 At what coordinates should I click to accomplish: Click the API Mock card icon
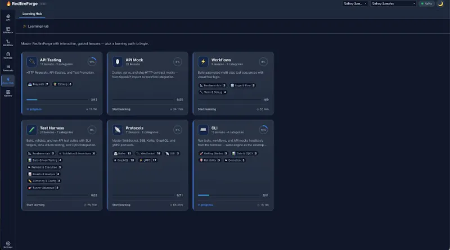[x=118, y=62]
